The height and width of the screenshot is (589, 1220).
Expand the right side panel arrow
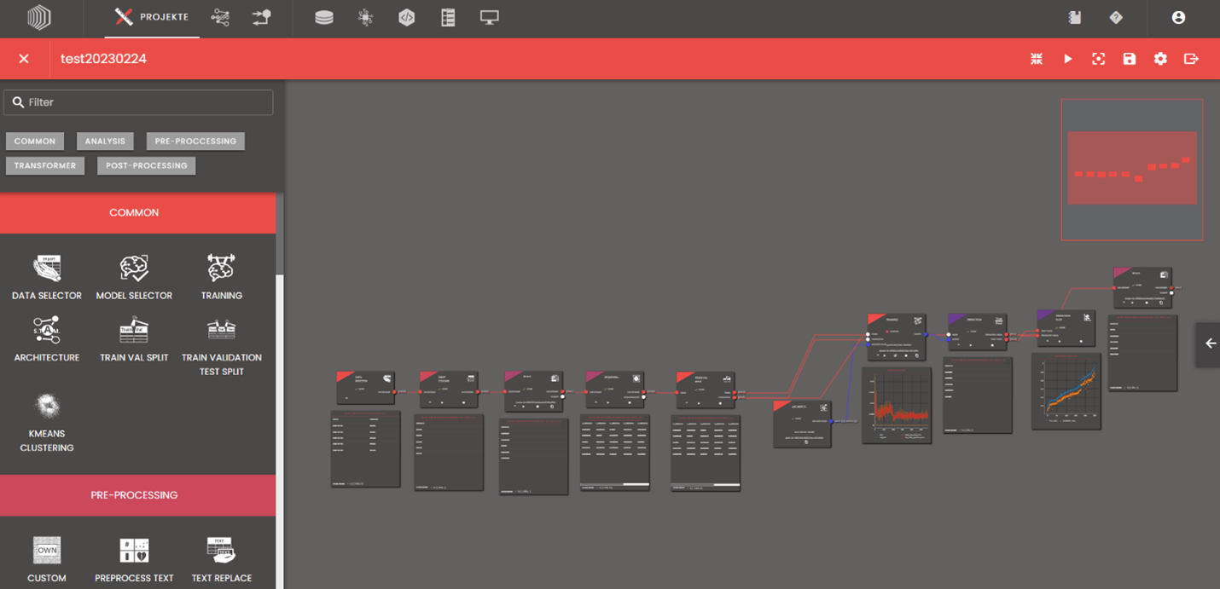(1210, 344)
